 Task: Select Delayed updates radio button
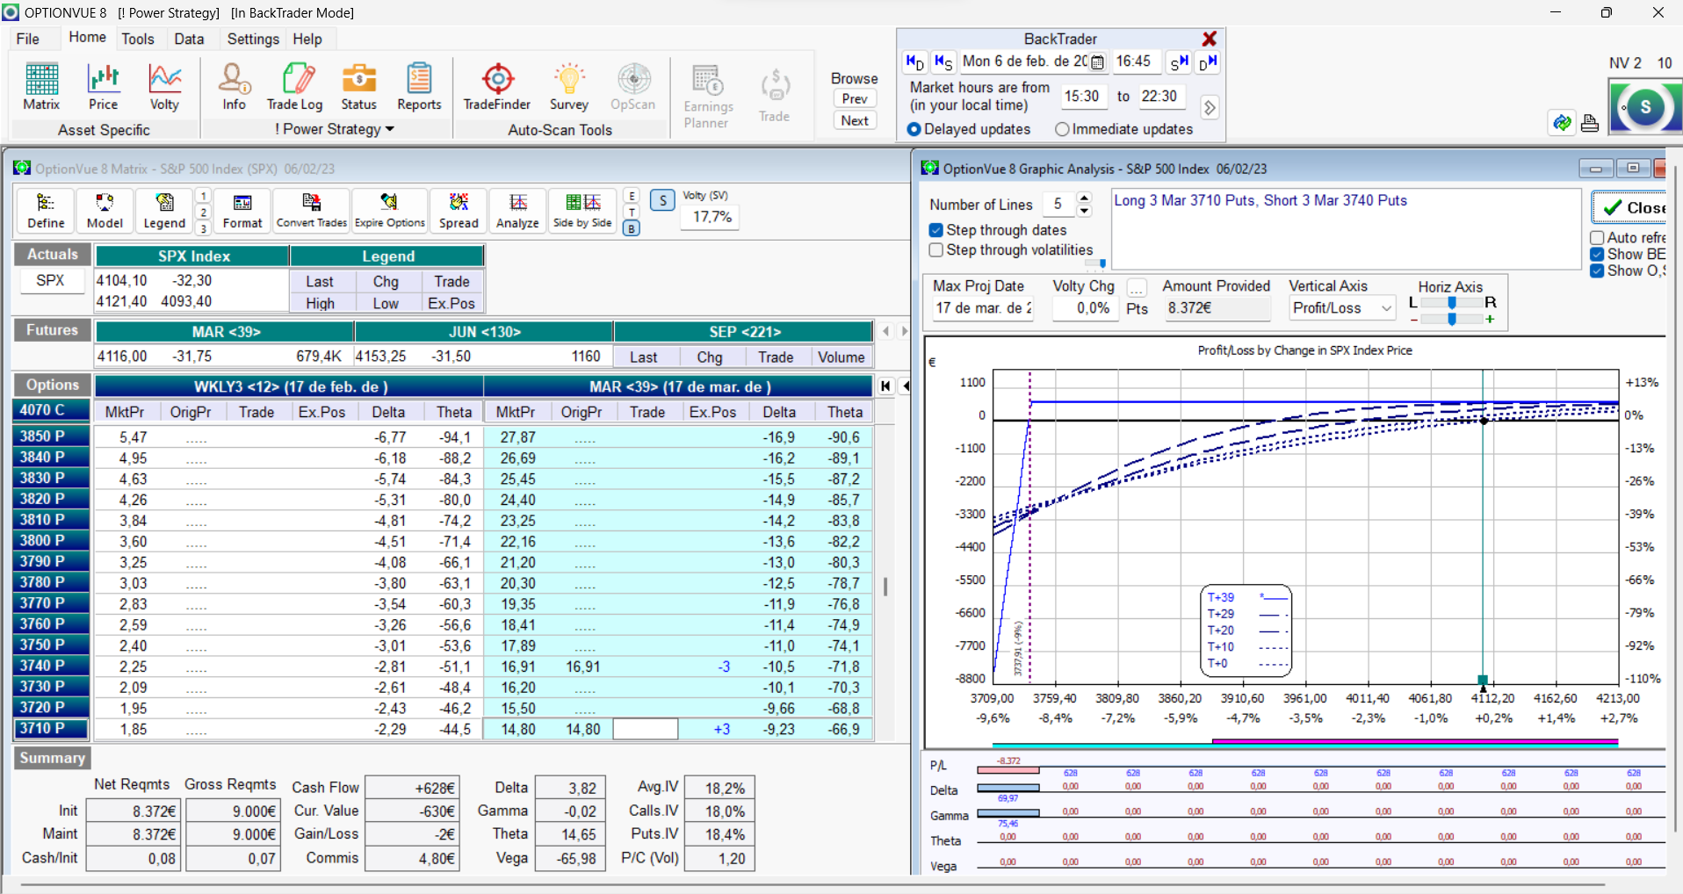click(x=914, y=129)
